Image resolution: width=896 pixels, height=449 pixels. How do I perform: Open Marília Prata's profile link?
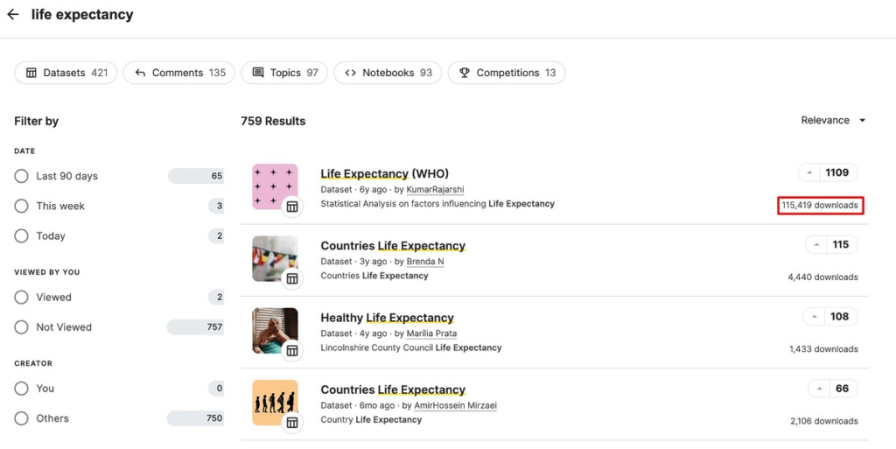tap(431, 333)
